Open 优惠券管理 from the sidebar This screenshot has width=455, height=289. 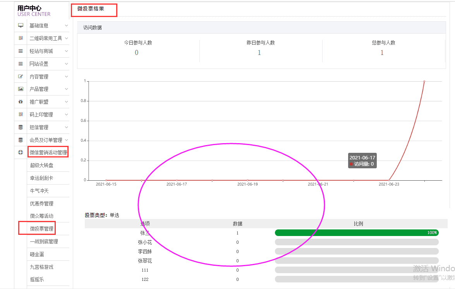click(42, 203)
